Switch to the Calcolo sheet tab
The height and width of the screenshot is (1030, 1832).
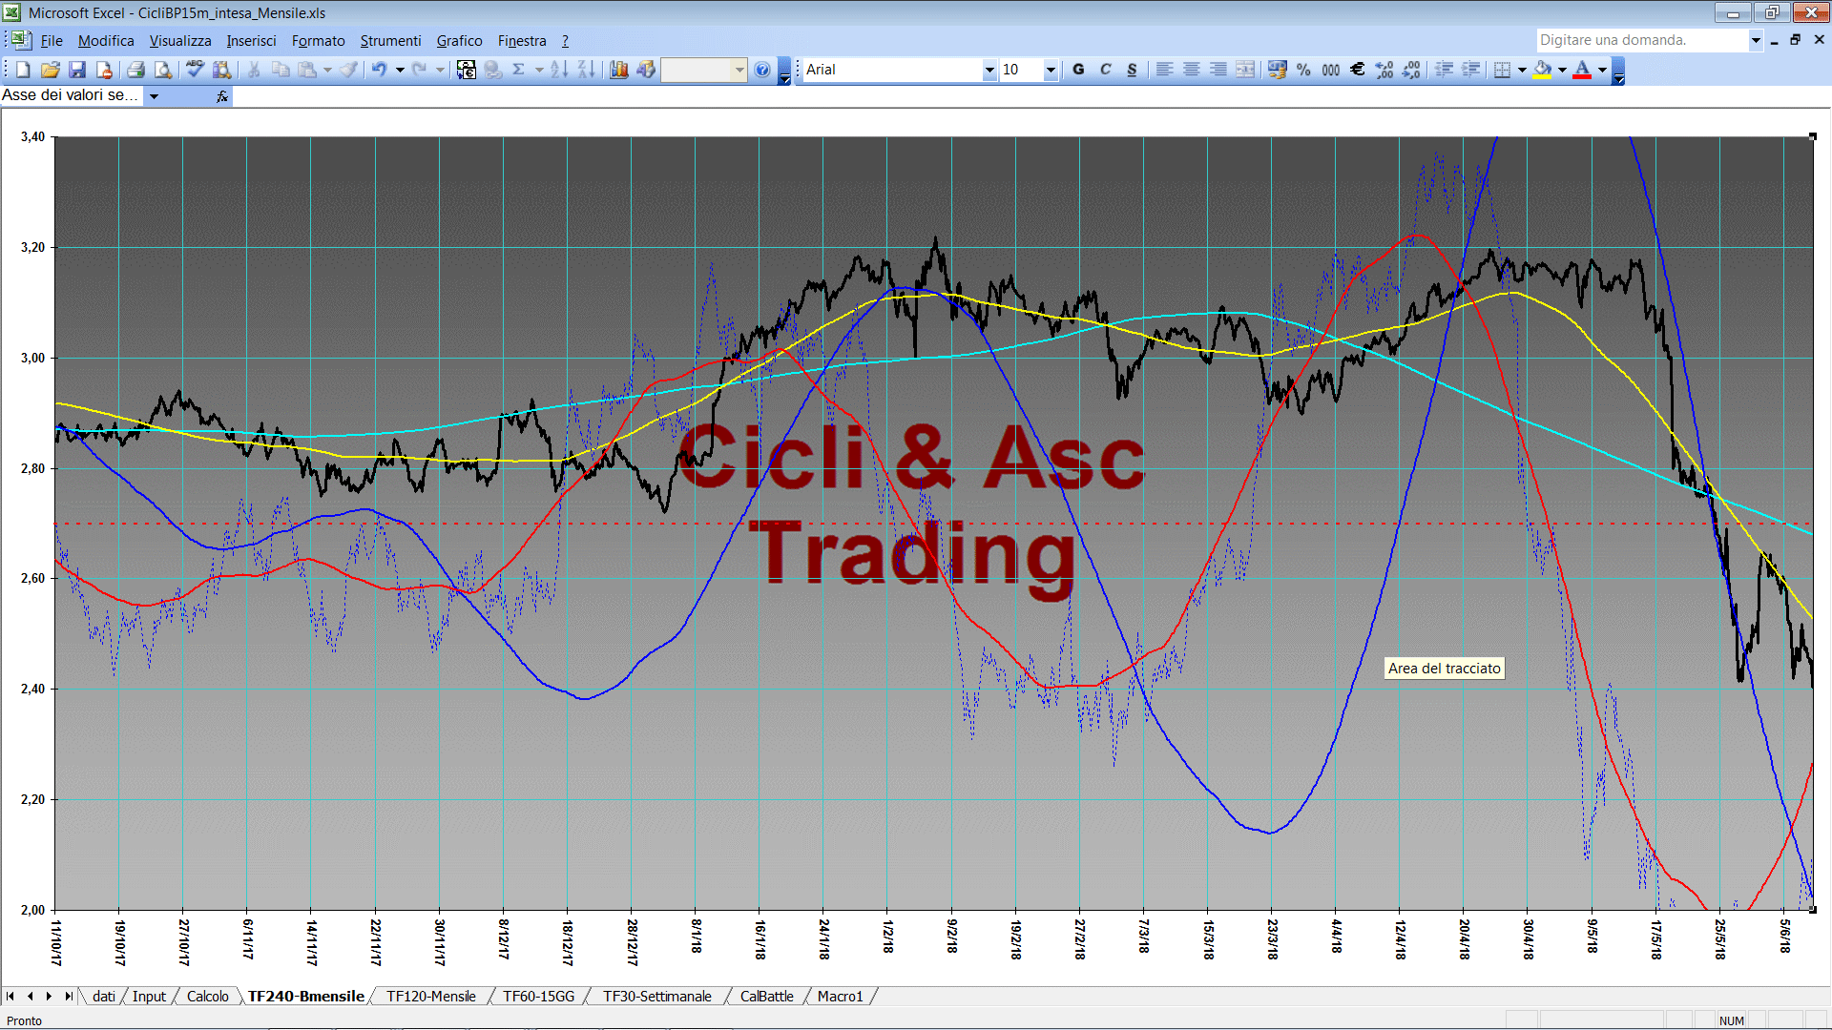point(208,997)
